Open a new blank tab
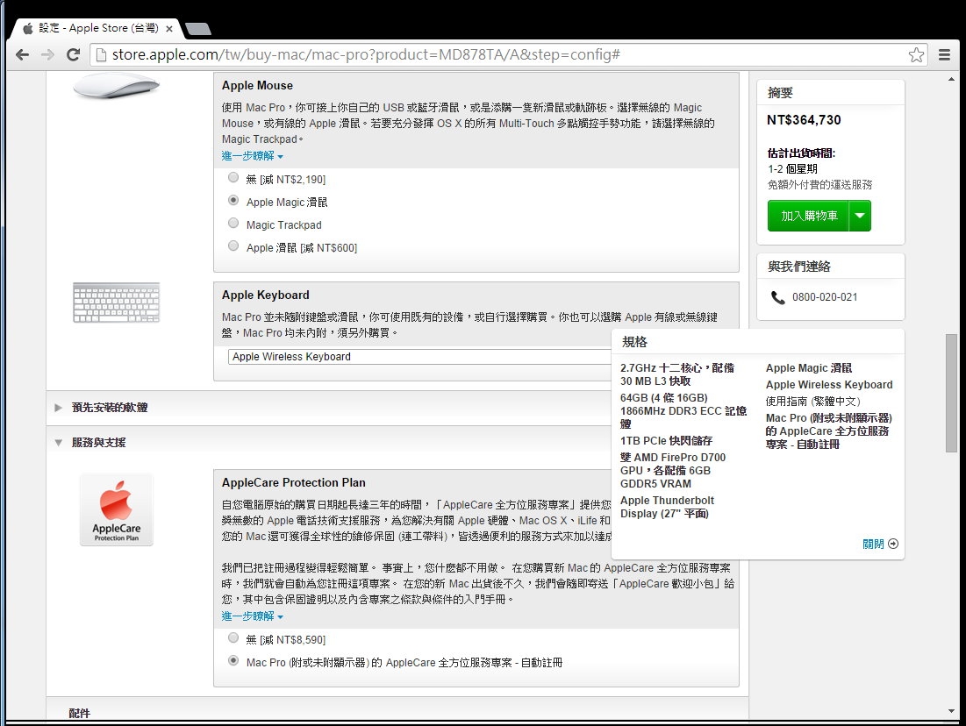Viewport: 966px width, 726px height. click(197, 28)
